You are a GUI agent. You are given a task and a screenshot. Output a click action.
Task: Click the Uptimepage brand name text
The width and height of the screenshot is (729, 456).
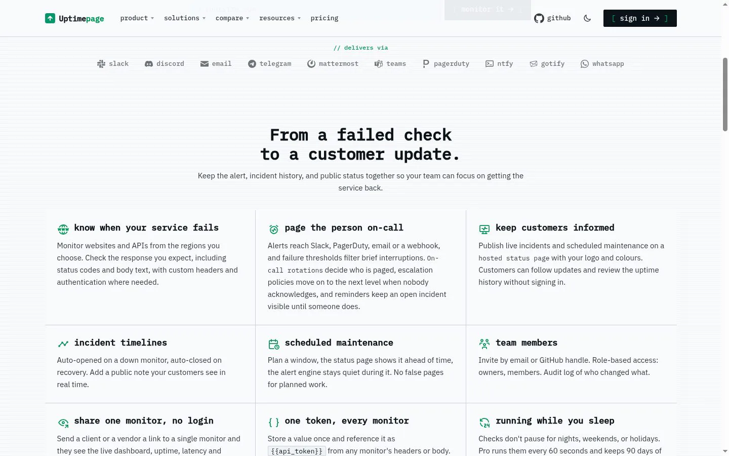[82, 19]
